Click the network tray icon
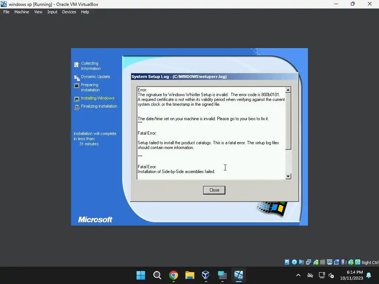 [x=322, y=275]
